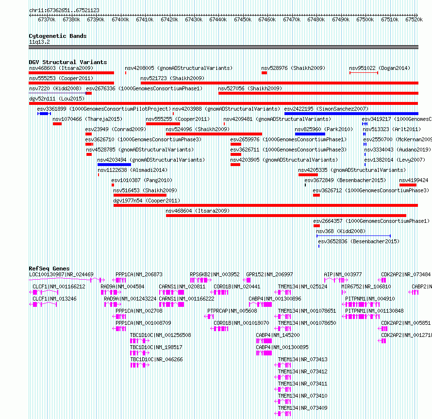Screen dimensions: 432x419
Task: Click the nsv1070466 (Thareja2015) label
Action: (x=87, y=119)
